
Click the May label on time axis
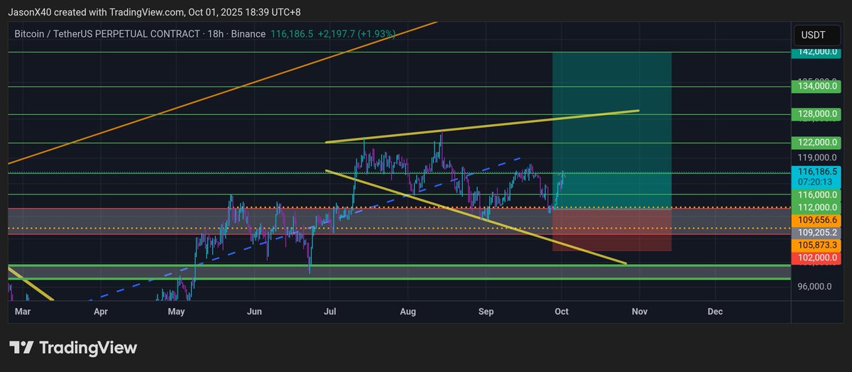tap(177, 312)
